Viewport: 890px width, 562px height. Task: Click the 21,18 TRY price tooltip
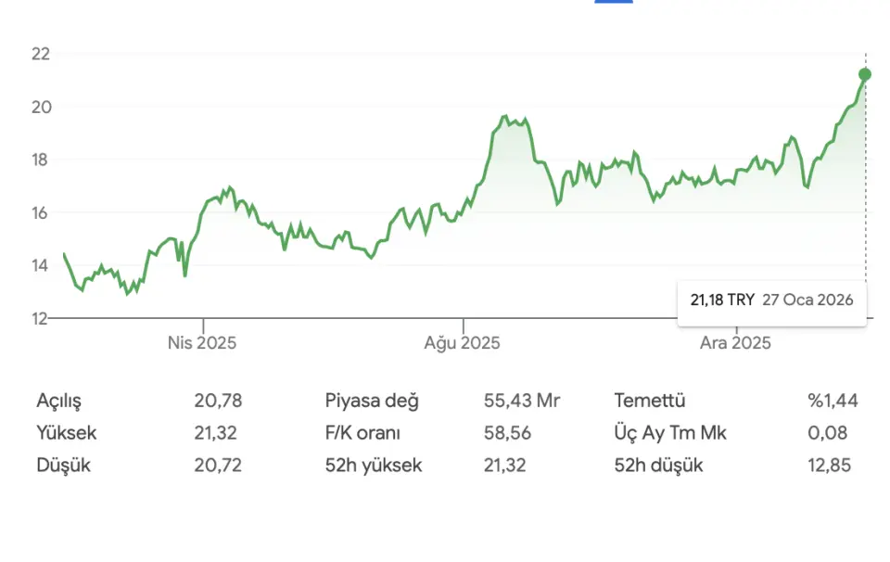722,300
